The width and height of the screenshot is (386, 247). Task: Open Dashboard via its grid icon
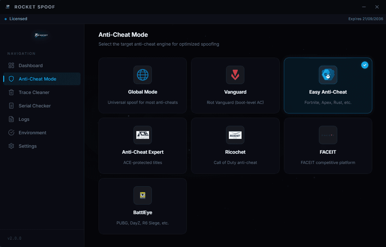pos(11,65)
